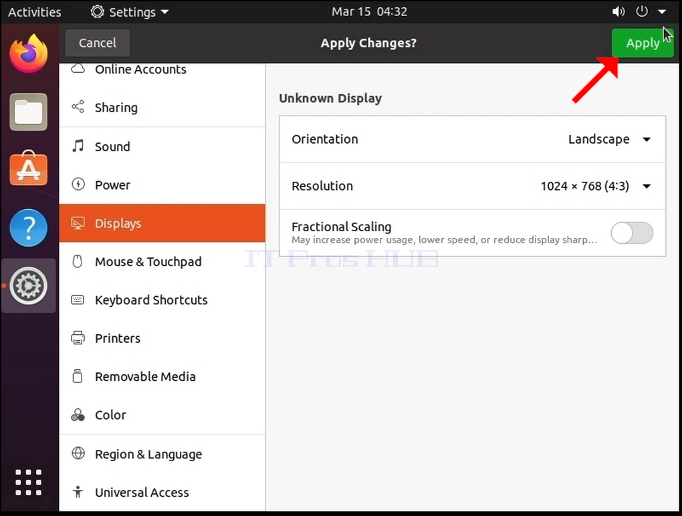Select the Color settings entry
Image resolution: width=682 pixels, height=516 pixels.
pos(162,414)
